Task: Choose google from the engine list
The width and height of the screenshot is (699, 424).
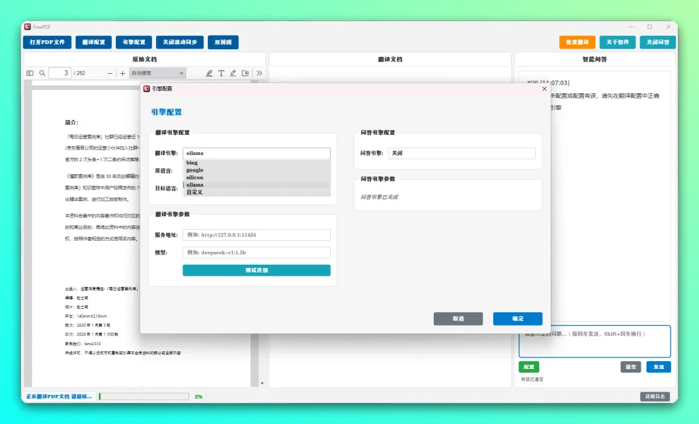Action: 256,170
